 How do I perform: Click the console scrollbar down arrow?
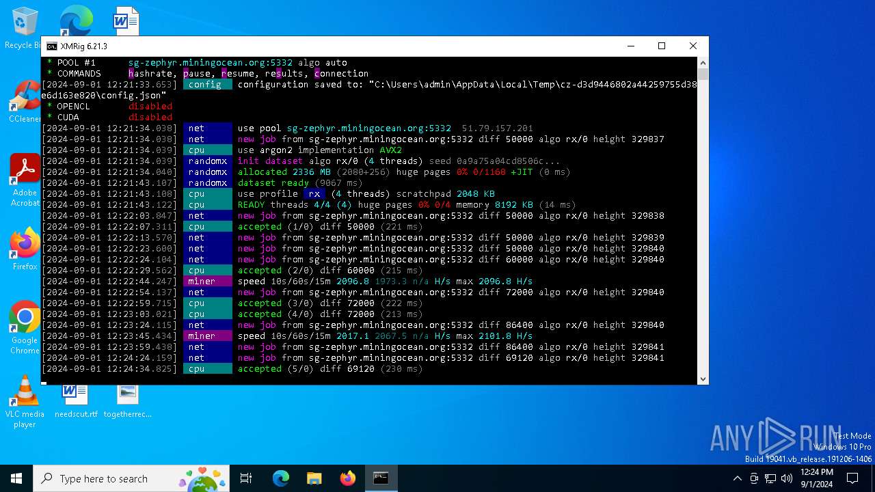click(703, 379)
